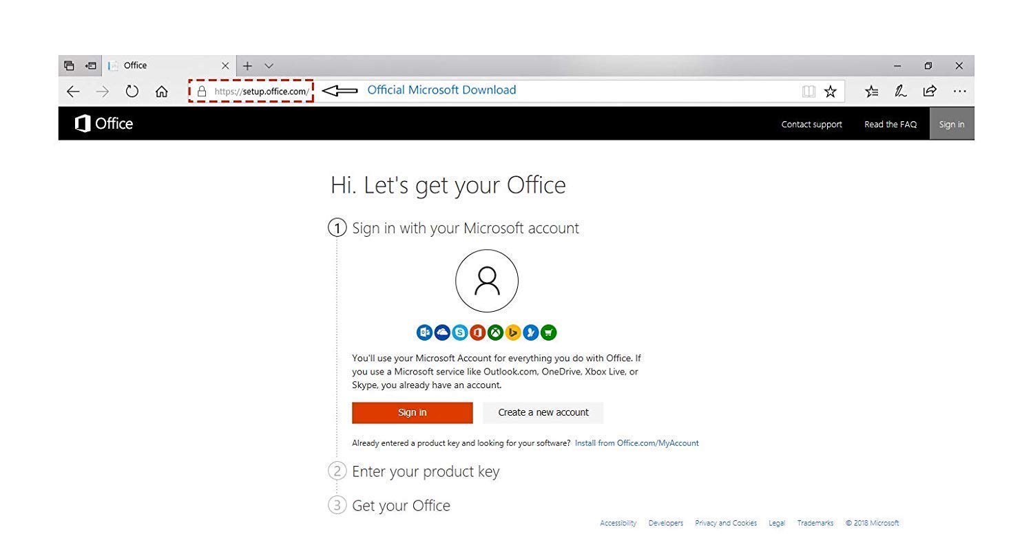This screenshot has height=543, width=1033.
Task: Open Contact support in header
Action: pyautogui.click(x=811, y=125)
